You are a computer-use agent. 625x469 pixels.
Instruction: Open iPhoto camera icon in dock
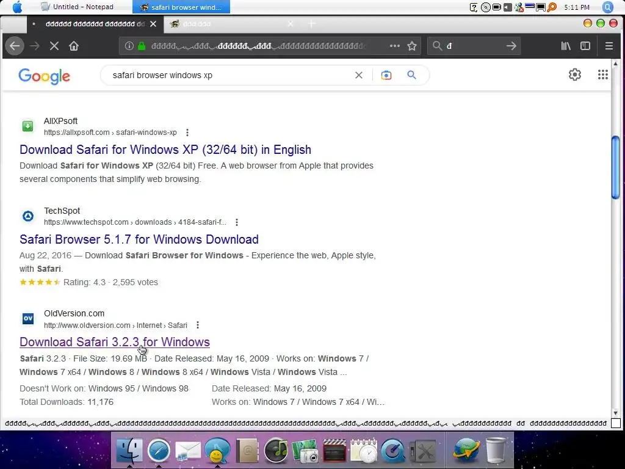pyautogui.click(x=305, y=451)
